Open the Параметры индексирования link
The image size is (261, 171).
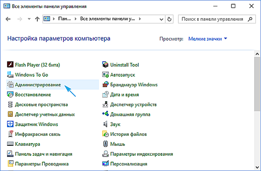click(141, 154)
